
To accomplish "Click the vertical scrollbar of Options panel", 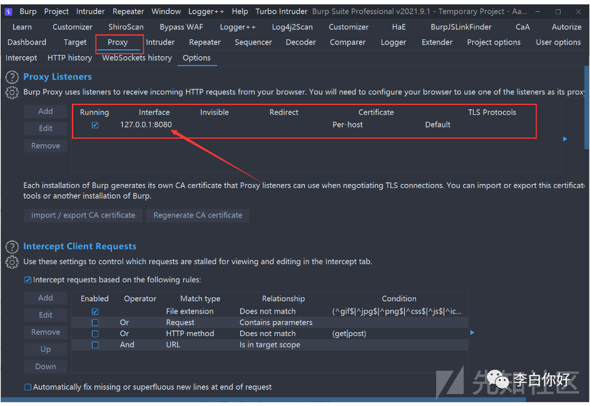I will coord(587,108).
